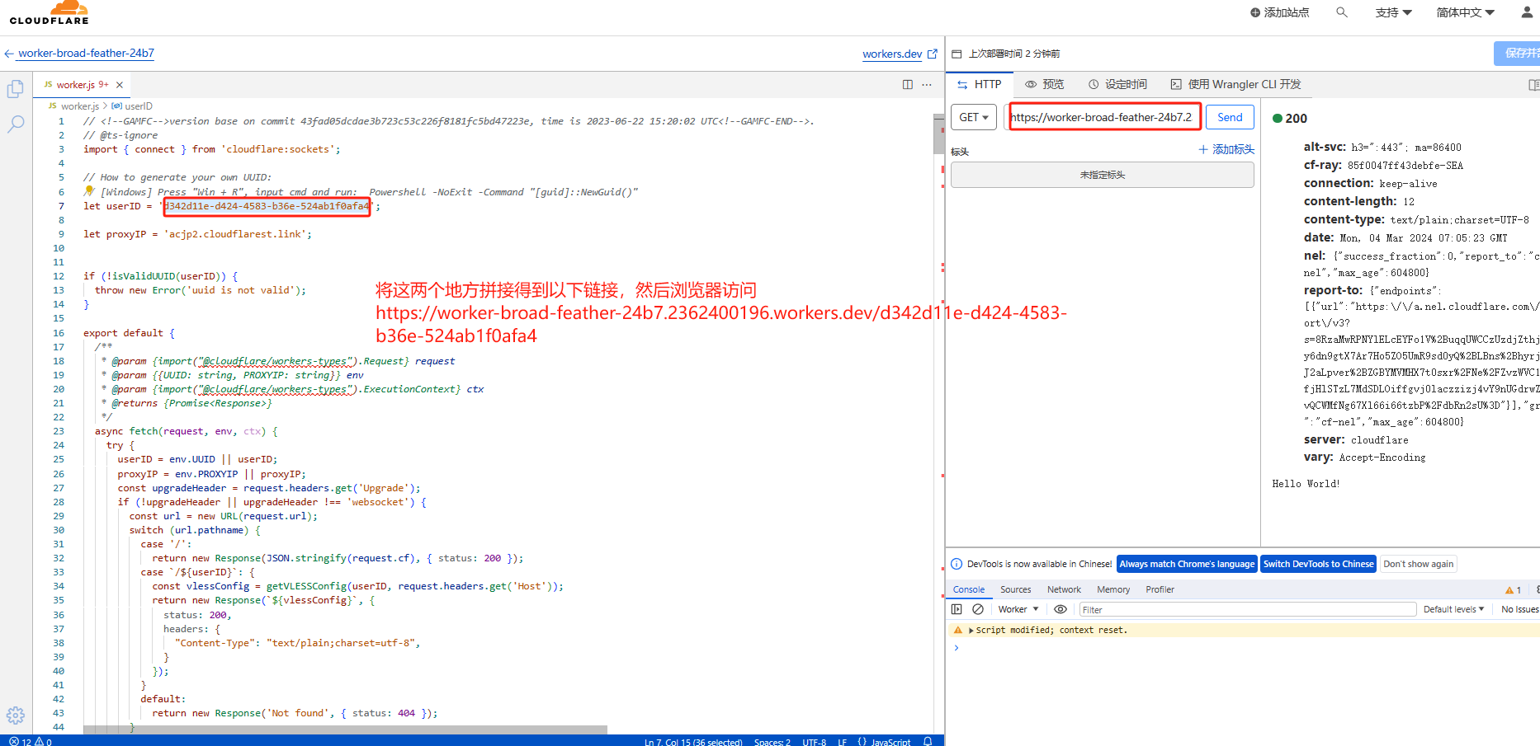The image size is (1540, 746).
Task: Click the top-bar search magnifier icon
Action: pyautogui.click(x=1342, y=12)
